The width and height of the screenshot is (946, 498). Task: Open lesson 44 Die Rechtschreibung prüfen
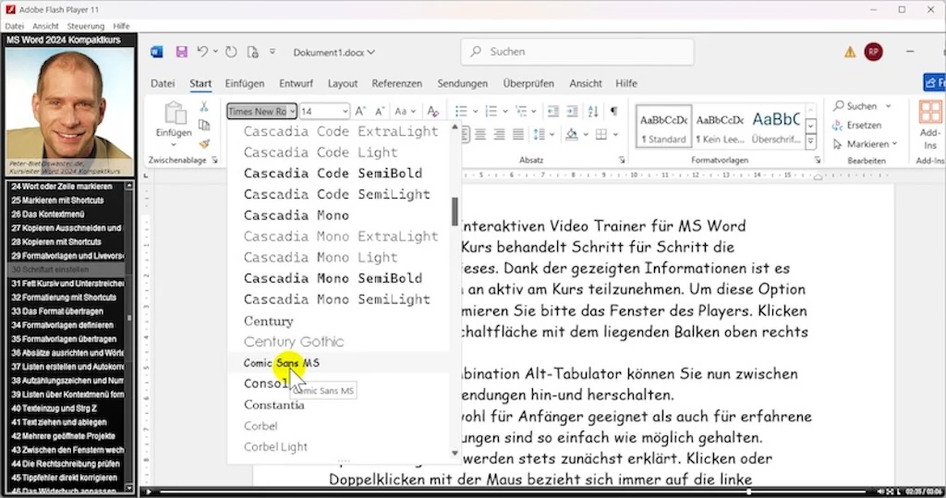pyautogui.click(x=66, y=464)
